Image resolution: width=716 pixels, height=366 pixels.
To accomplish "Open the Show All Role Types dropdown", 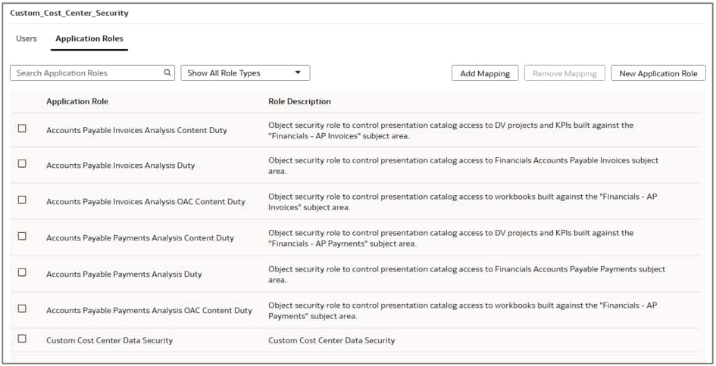I will 245,73.
